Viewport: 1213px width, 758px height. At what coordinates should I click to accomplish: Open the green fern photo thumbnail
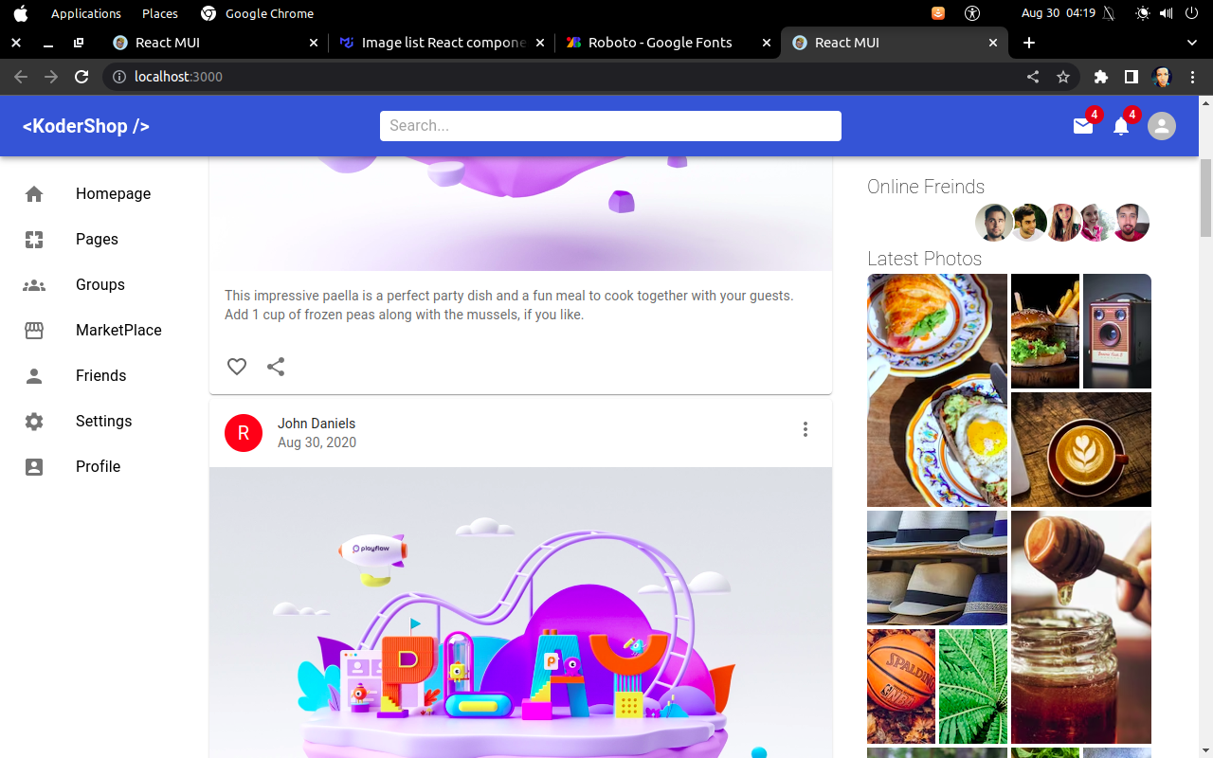pos(973,686)
